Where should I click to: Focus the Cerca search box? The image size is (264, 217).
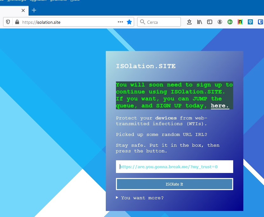coord(159,22)
